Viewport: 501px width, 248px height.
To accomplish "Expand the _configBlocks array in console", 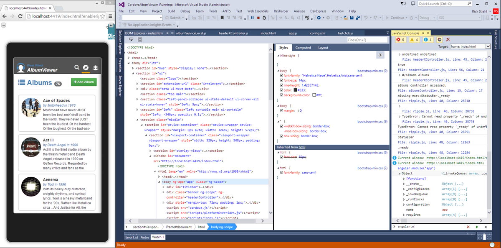I will point(404,189).
